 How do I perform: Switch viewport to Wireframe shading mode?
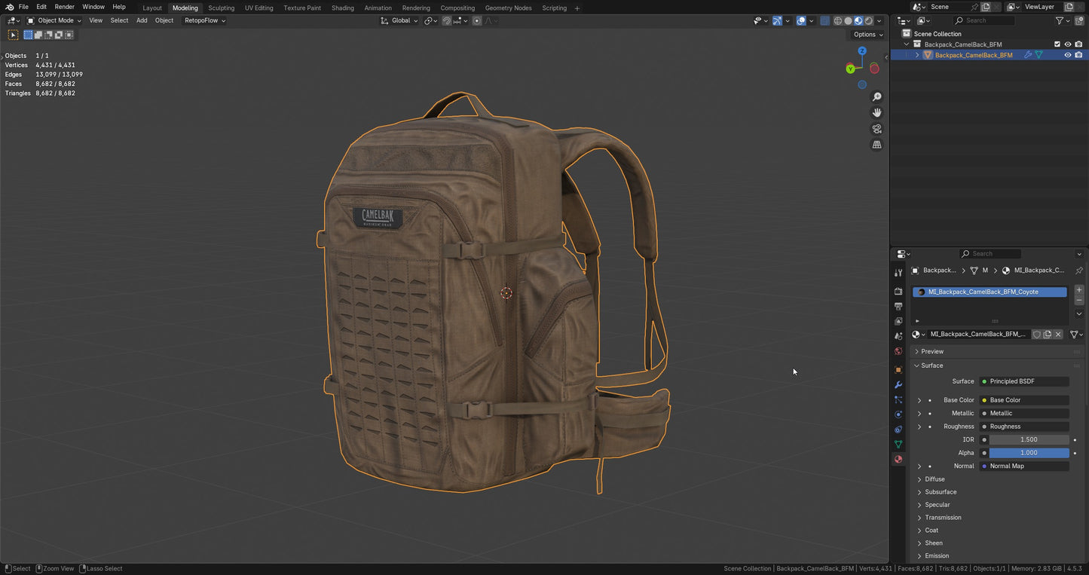pos(838,20)
